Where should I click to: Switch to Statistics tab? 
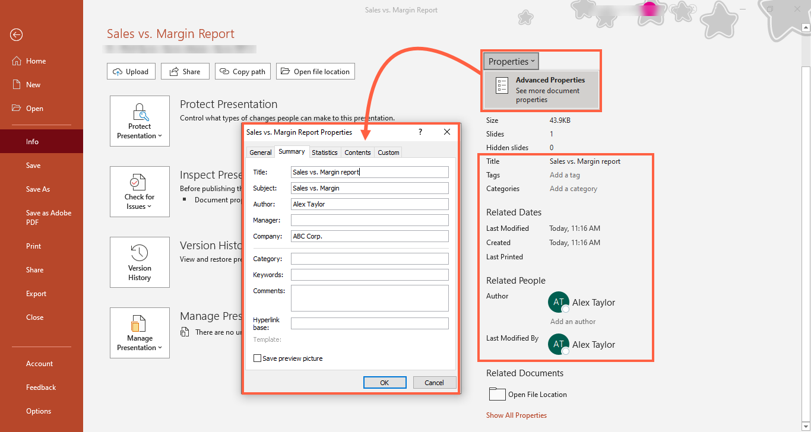(x=325, y=153)
